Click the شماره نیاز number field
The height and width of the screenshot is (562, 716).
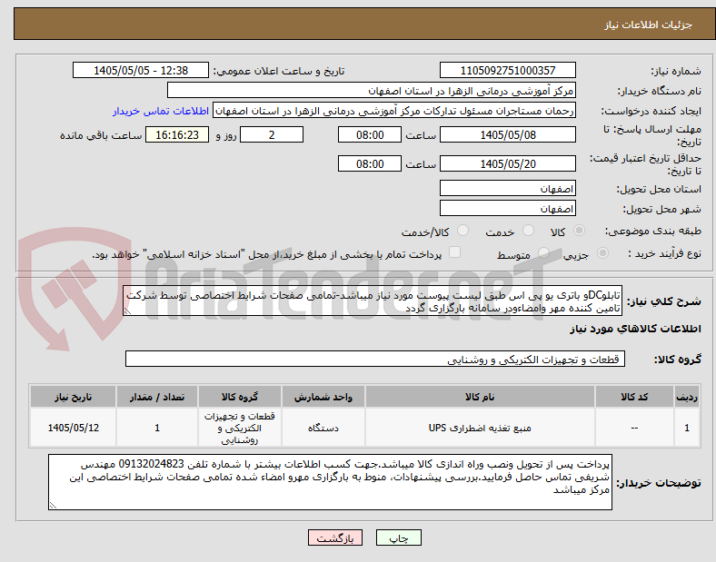pos(507,71)
